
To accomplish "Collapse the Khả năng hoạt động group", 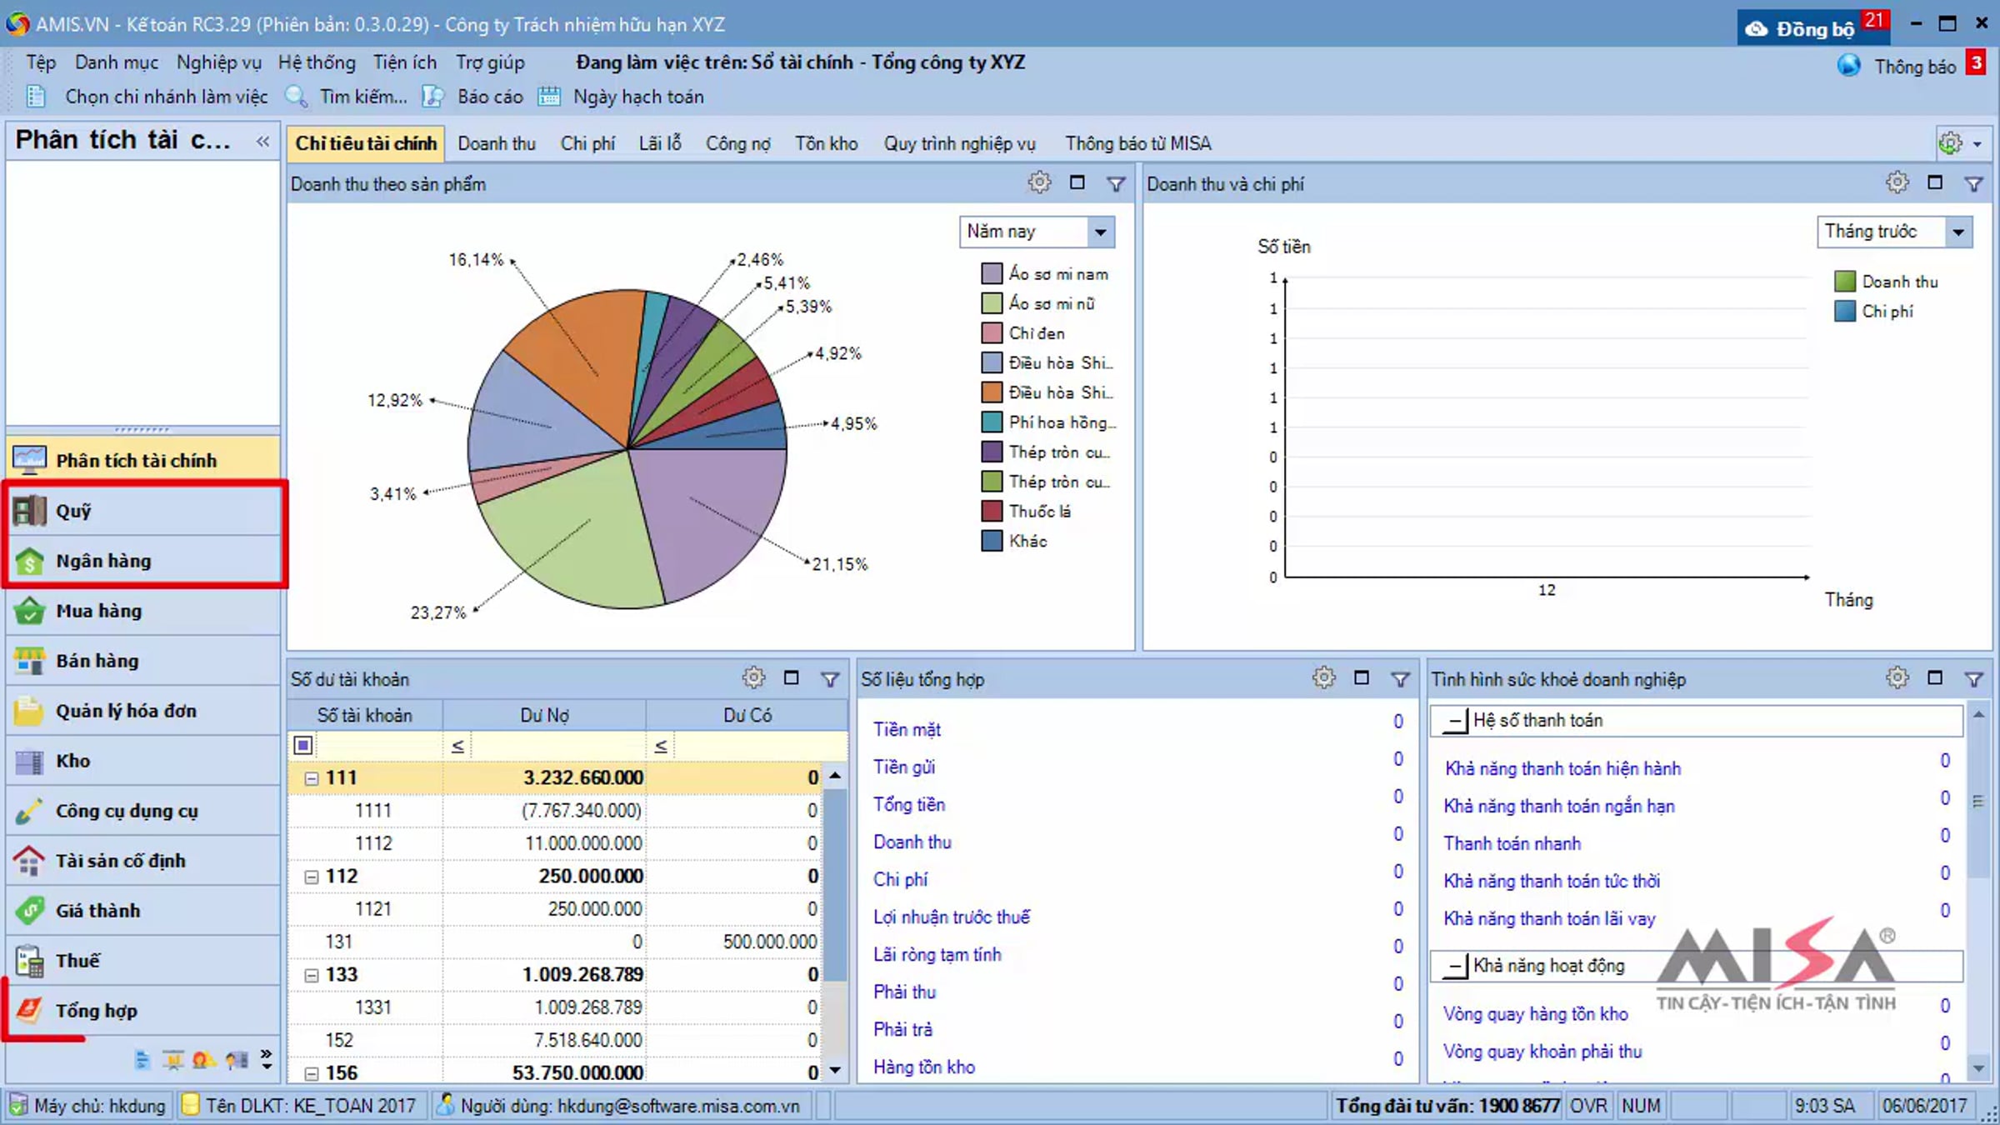I will coord(1455,966).
